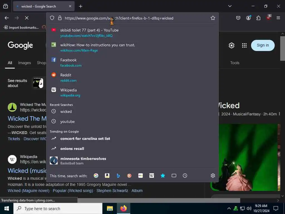Search this time with Bing icon

(118, 176)
